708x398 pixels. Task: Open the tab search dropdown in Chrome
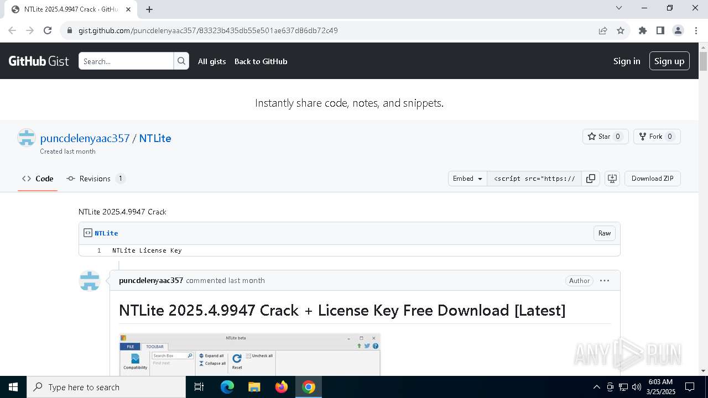tap(619, 8)
